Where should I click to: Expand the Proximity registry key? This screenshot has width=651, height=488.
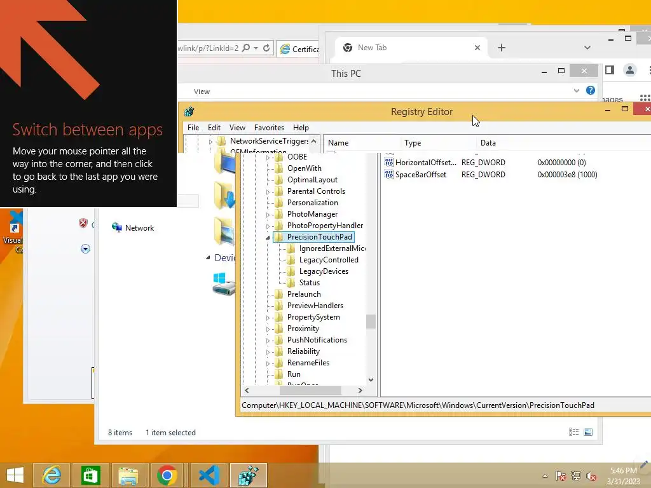coord(268,329)
